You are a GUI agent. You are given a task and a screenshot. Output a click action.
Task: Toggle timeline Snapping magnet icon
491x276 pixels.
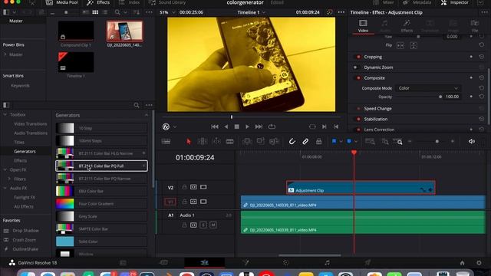pyautogui.click(x=292, y=141)
